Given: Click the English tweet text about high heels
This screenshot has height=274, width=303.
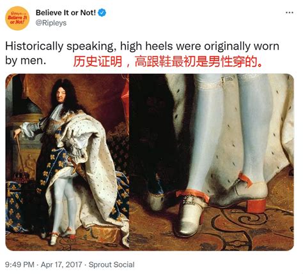Looking at the screenshot, I should [x=142, y=54].
